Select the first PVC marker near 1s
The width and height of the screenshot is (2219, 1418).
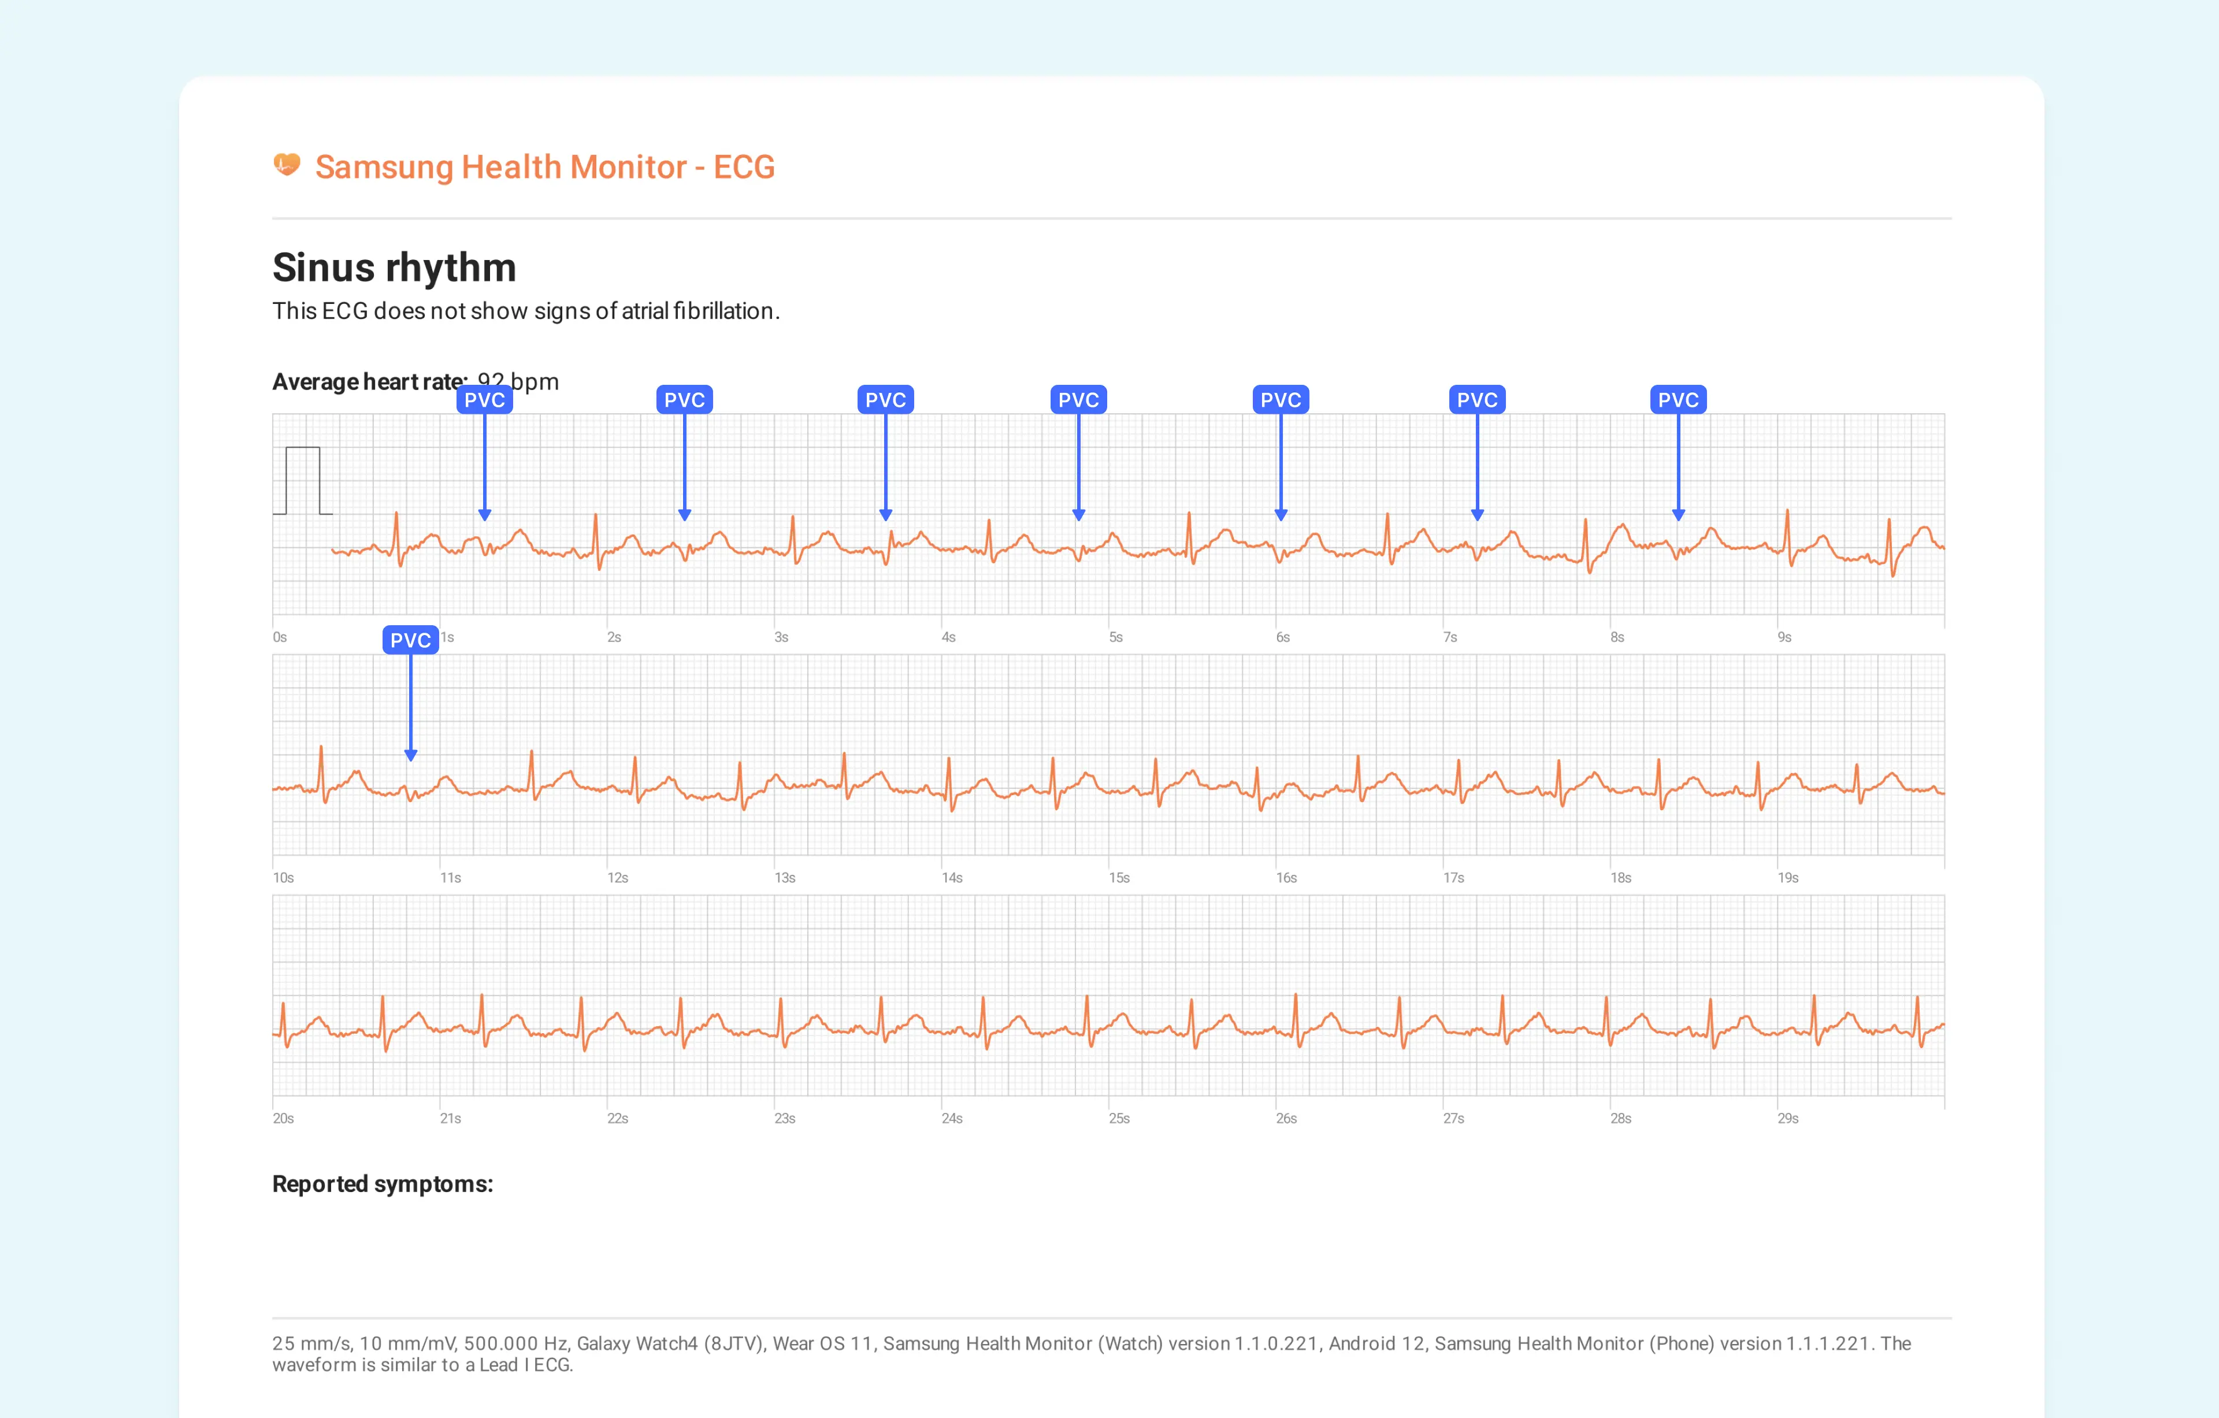coord(484,399)
